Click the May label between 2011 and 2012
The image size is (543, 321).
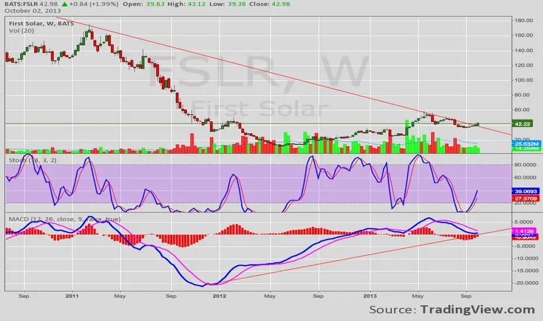click(x=120, y=296)
